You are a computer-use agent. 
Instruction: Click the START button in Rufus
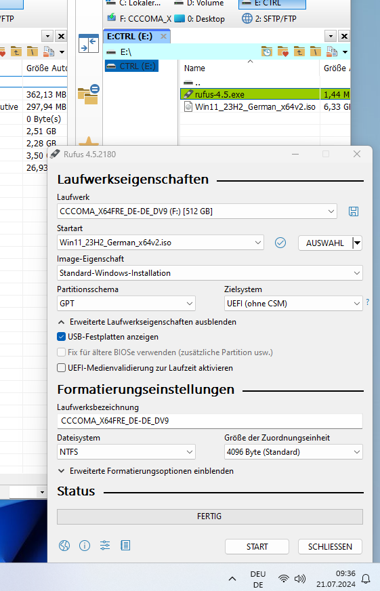[x=257, y=546]
